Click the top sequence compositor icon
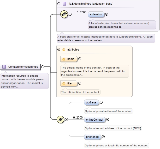 [64, 14]
